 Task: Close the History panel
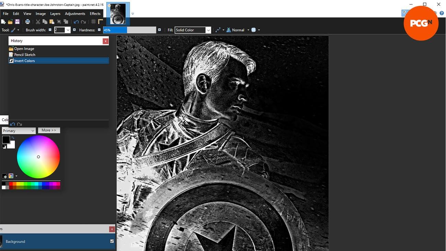coord(106,41)
